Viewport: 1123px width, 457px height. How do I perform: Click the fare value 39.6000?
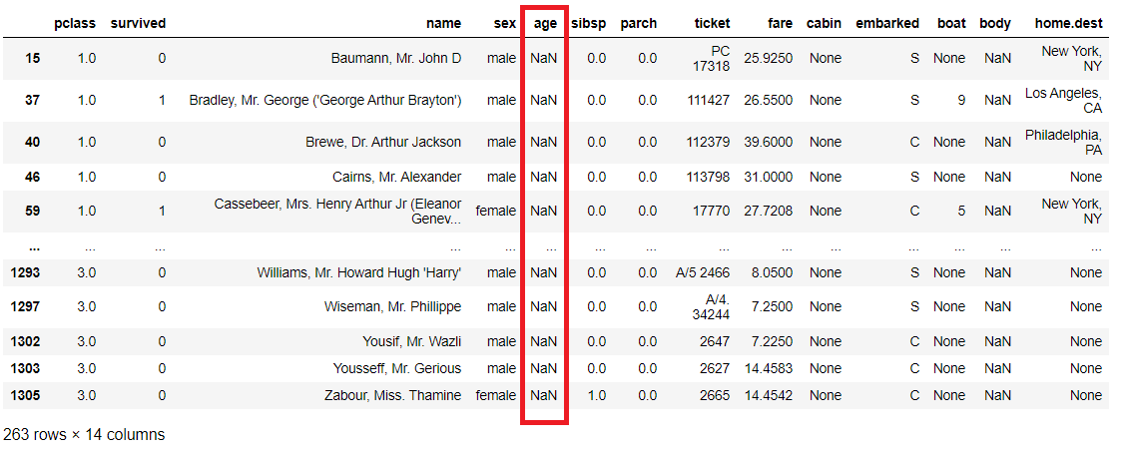768,142
